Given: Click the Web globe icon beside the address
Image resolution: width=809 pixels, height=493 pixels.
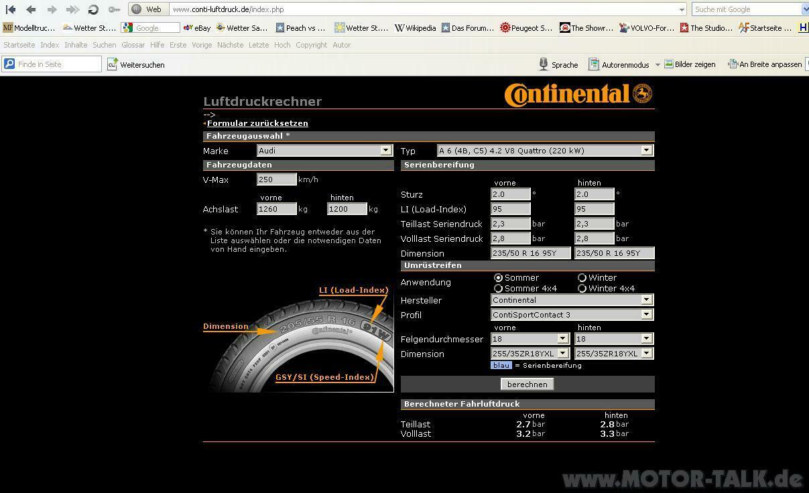Looking at the screenshot, I should pos(137,9).
